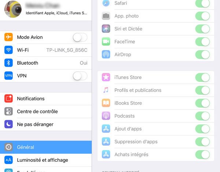This screenshot has height=172, width=220.
Task: Select the Général menu item
Action: click(46, 147)
